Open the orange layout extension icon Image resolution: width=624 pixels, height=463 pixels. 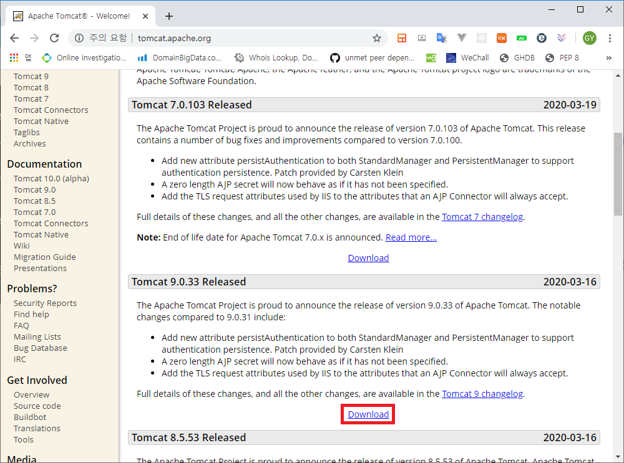click(x=401, y=38)
